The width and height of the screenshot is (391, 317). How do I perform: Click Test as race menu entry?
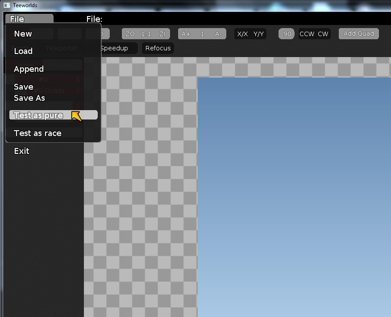37,133
